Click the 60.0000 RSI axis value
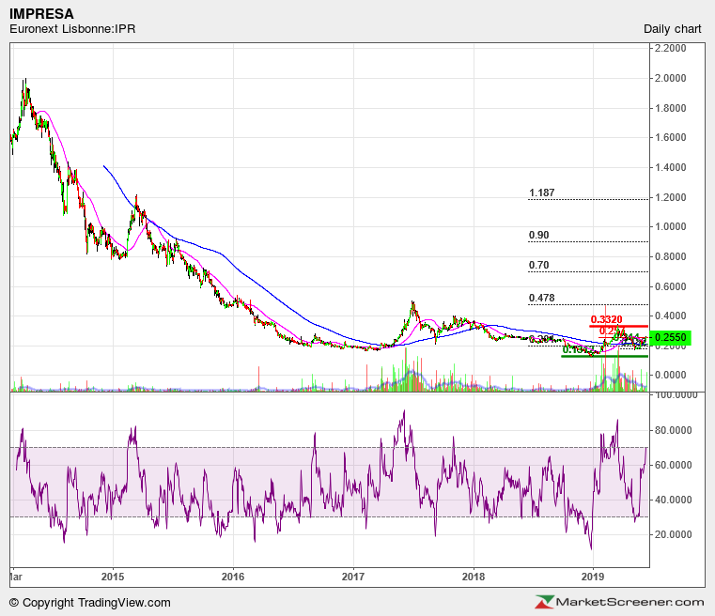The image size is (715, 616). tap(673, 465)
